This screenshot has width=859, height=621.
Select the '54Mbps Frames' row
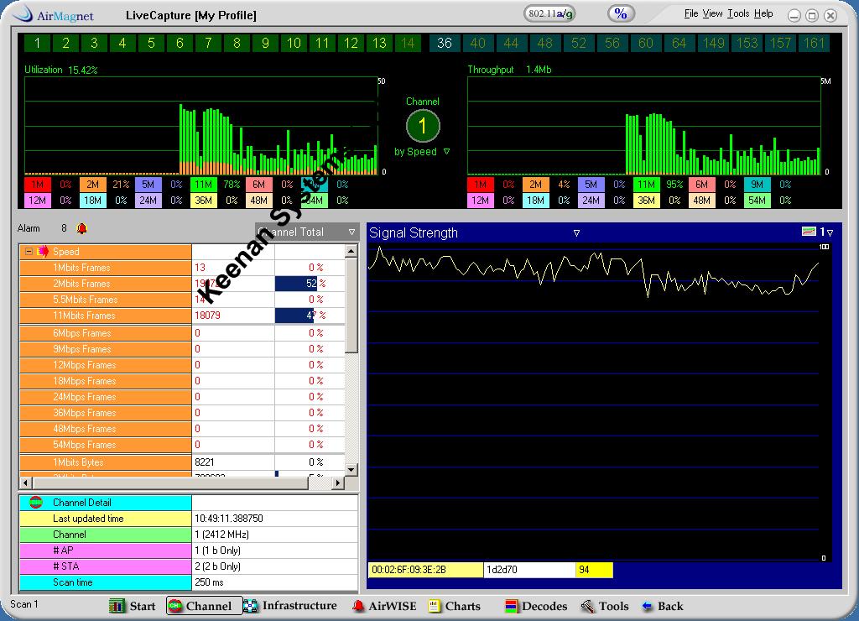[x=182, y=445]
